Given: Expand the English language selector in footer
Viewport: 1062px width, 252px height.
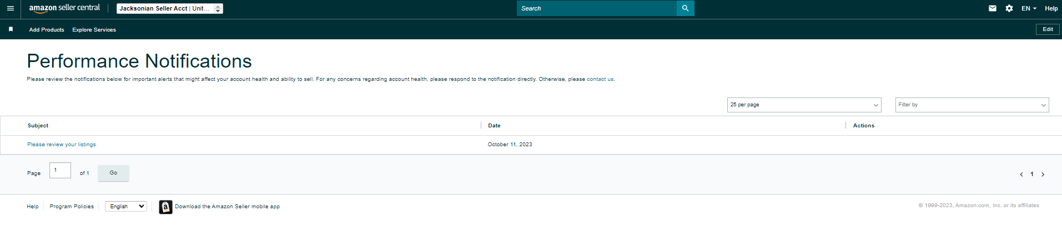Looking at the screenshot, I should click(x=126, y=207).
